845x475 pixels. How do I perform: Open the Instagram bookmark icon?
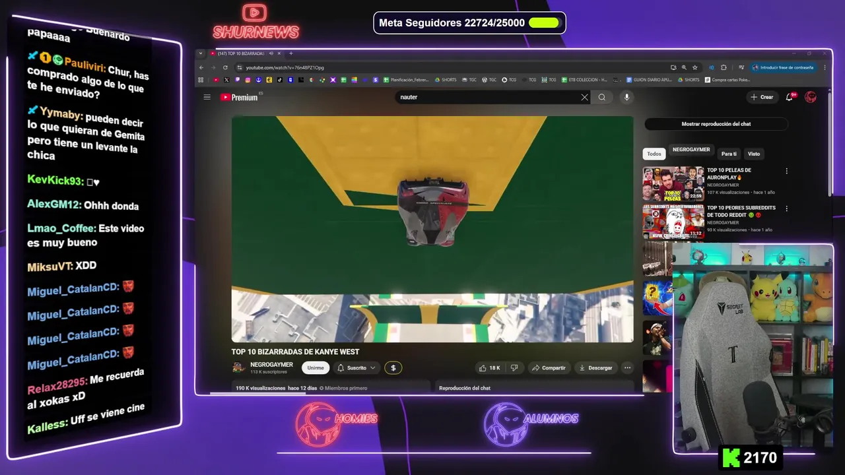click(x=248, y=80)
